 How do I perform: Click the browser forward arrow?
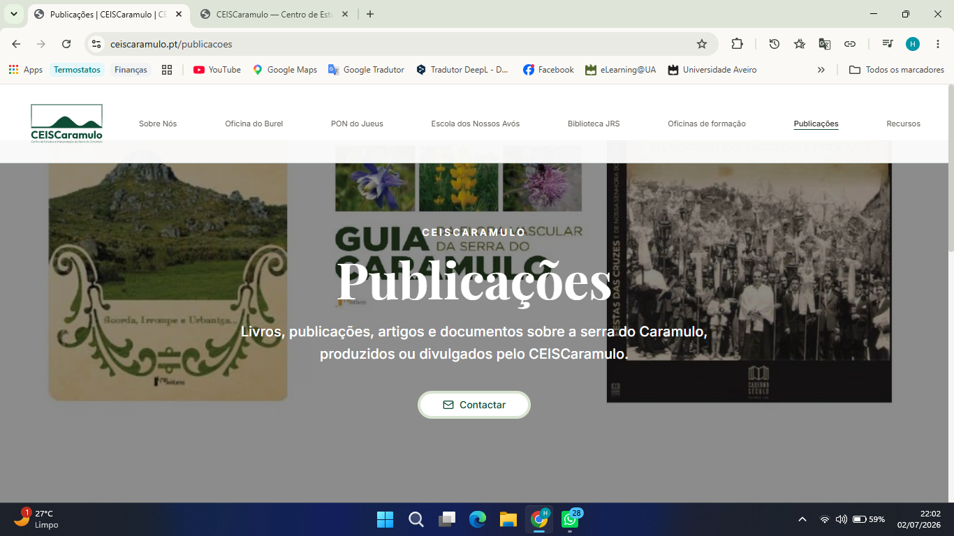pos(41,44)
